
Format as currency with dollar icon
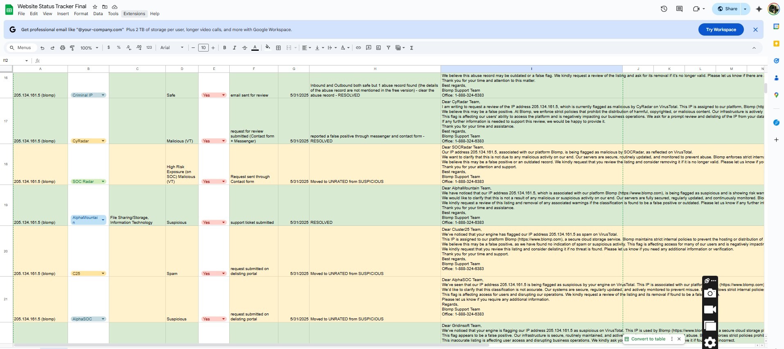pyautogui.click(x=108, y=47)
